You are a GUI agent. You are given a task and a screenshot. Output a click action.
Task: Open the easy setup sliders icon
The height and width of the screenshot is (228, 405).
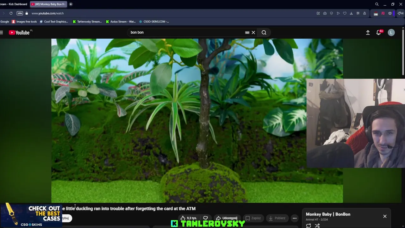tap(358, 13)
